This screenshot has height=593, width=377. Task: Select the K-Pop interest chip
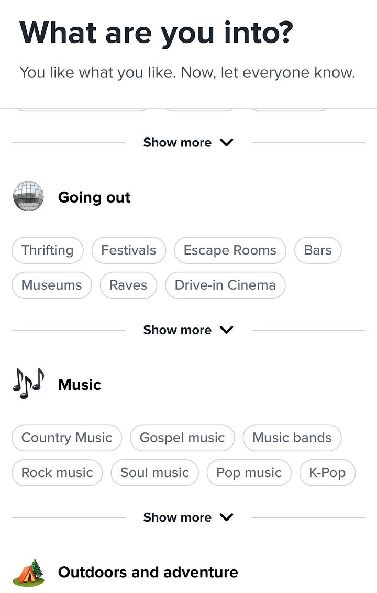click(327, 473)
